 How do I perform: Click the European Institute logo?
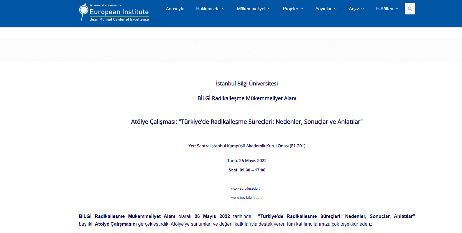(x=114, y=12)
